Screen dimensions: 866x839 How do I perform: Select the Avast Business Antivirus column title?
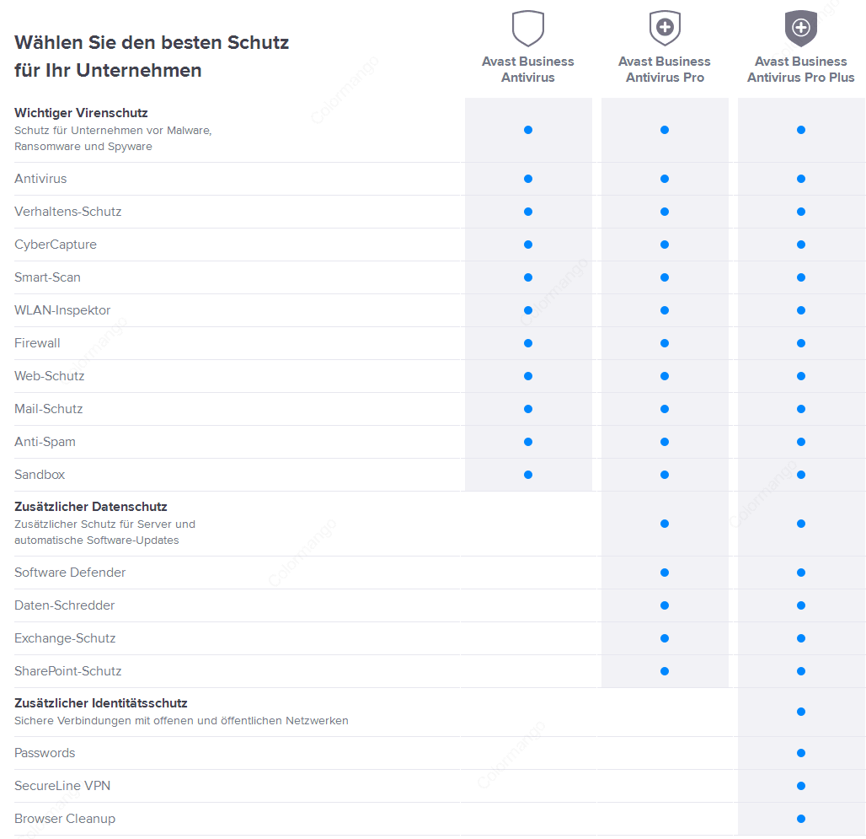(528, 69)
